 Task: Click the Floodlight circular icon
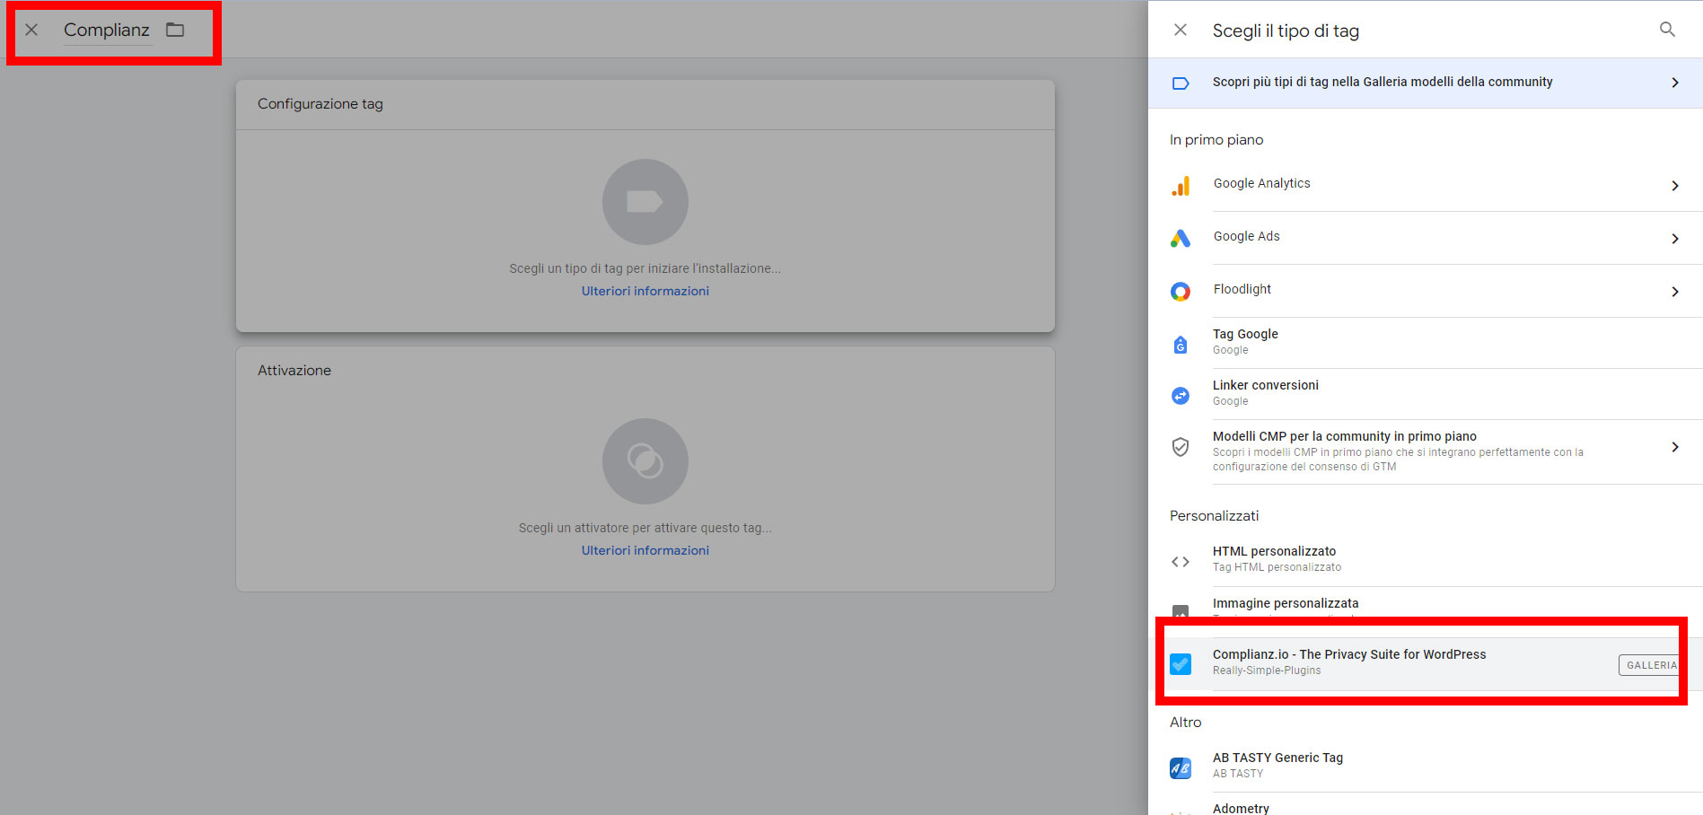point(1181,292)
